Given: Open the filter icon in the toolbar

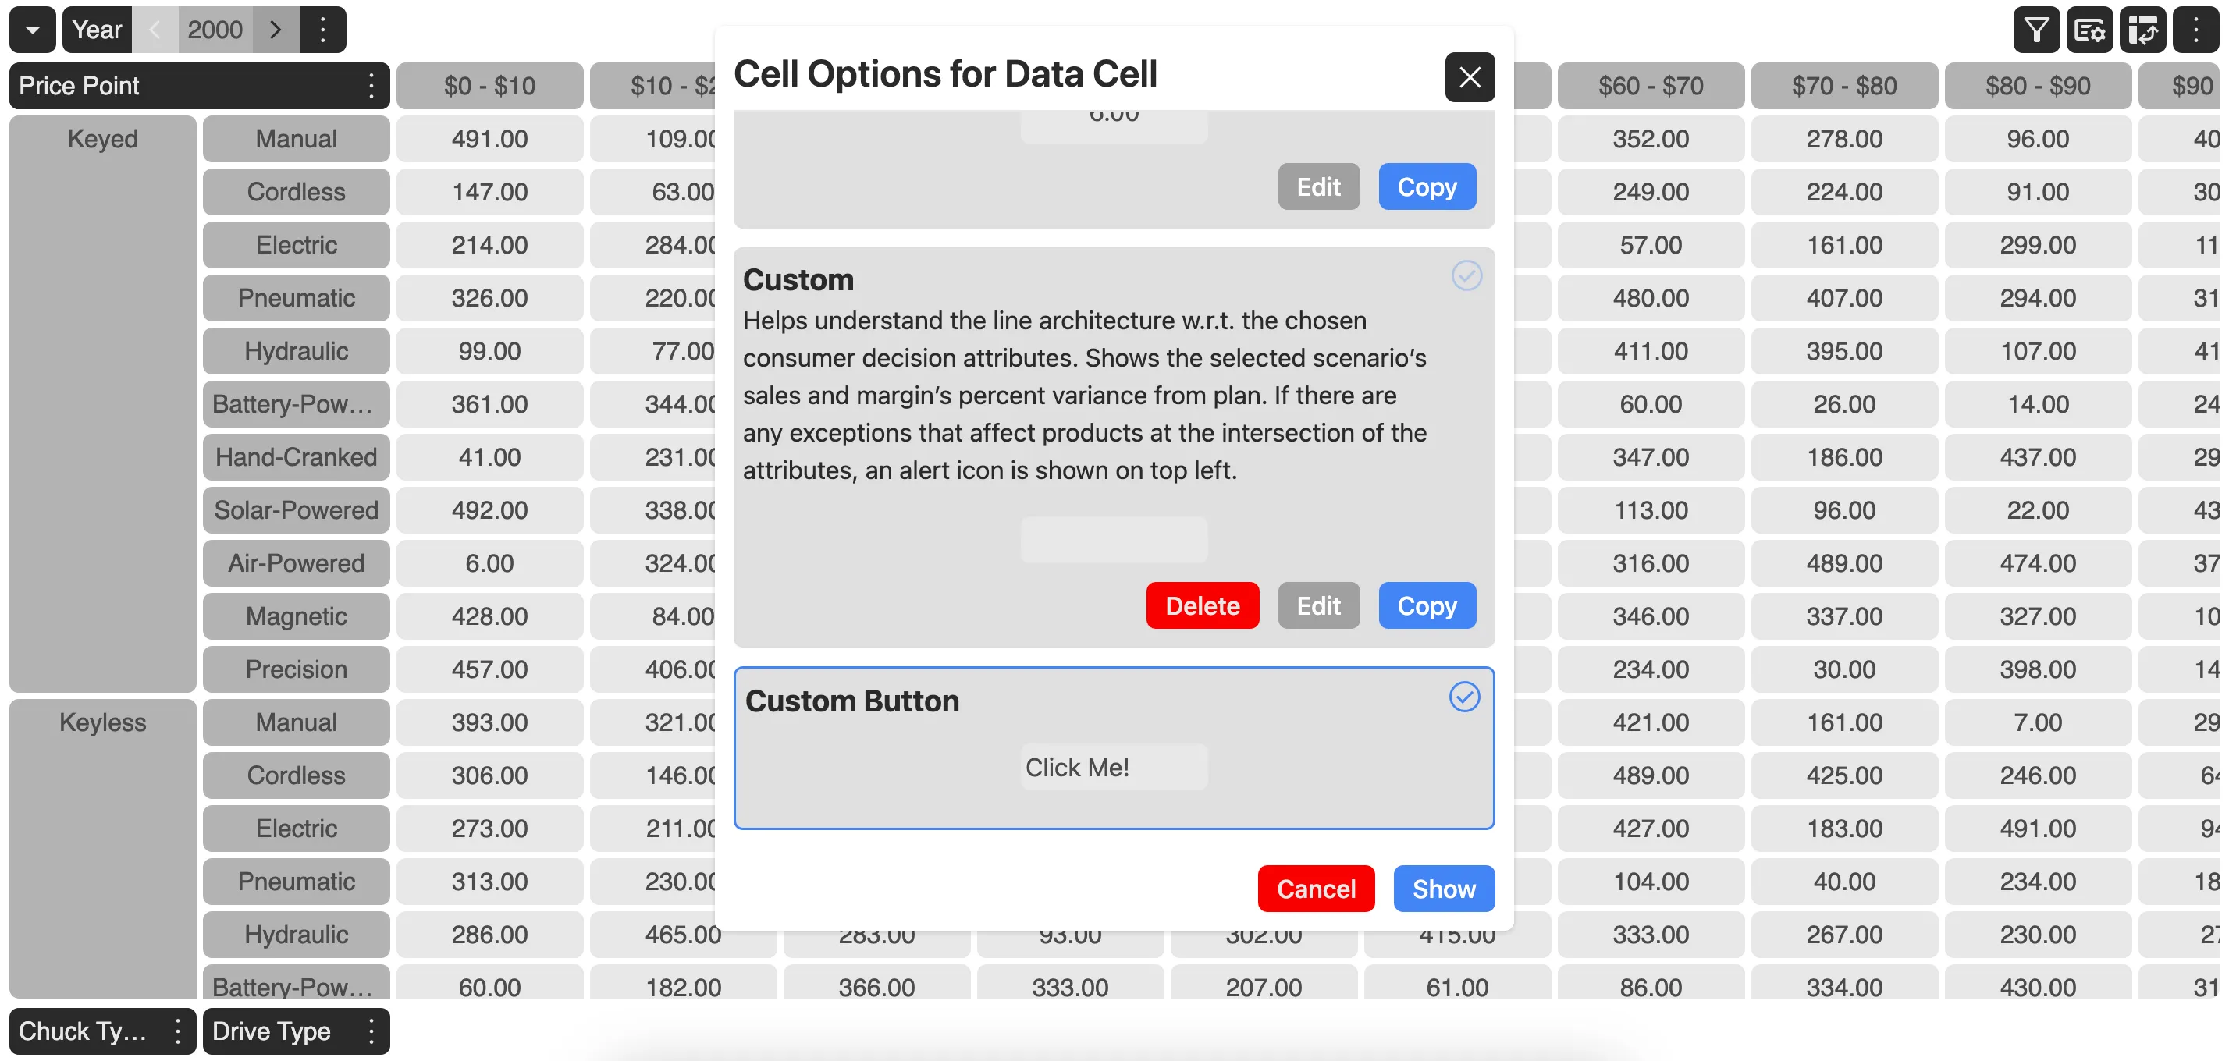Looking at the screenshot, I should point(2035,30).
